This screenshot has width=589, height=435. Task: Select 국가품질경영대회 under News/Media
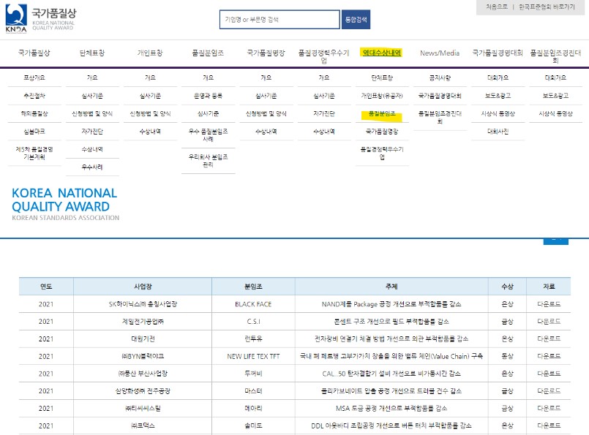pos(440,96)
